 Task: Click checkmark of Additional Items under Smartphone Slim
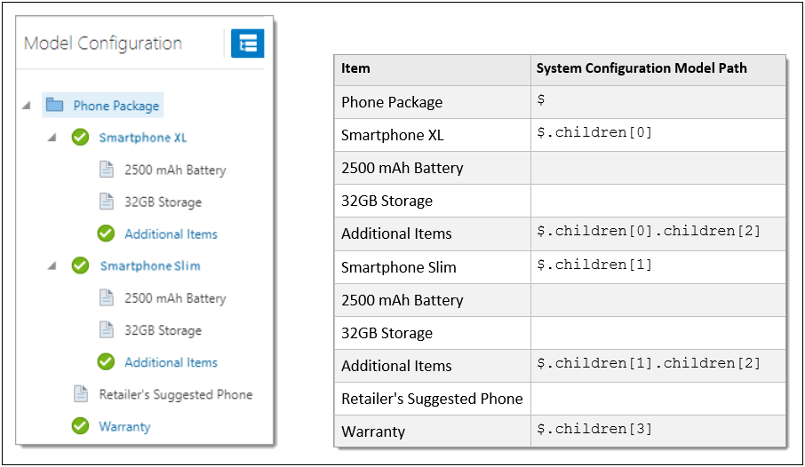[107, 362]
